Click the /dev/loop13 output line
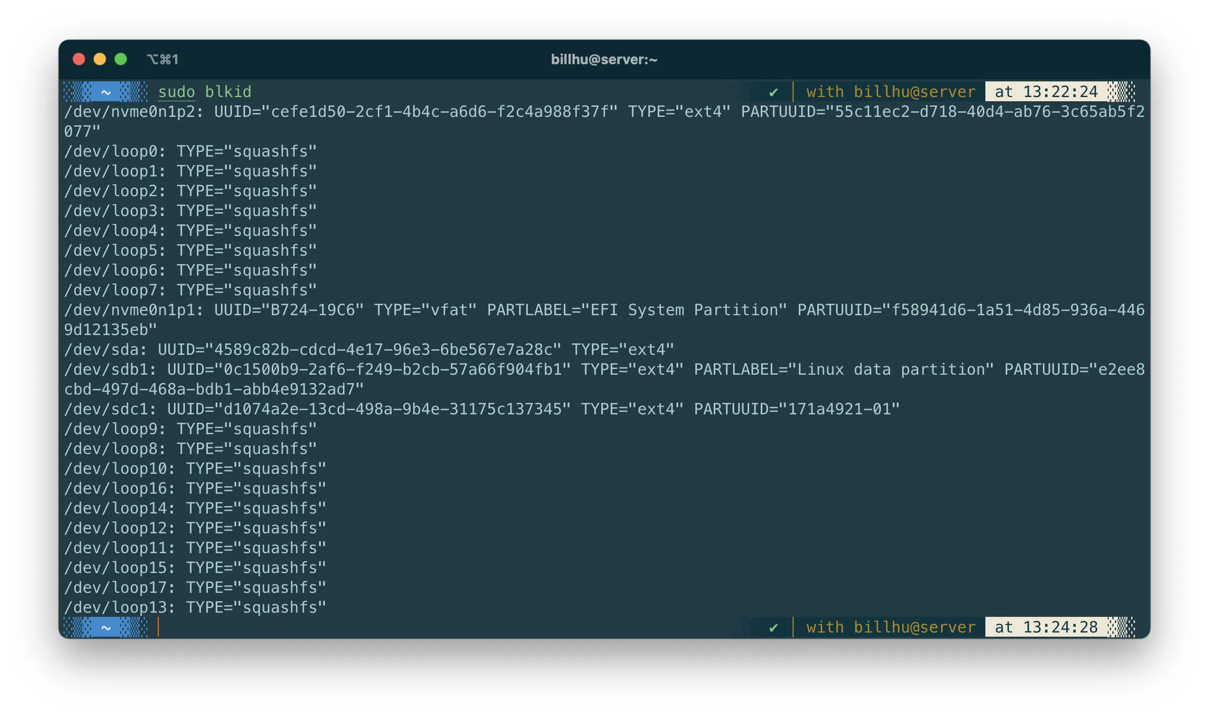Image resolution: width=1209 pixels, height=716 pixels. tap(194, 607)
